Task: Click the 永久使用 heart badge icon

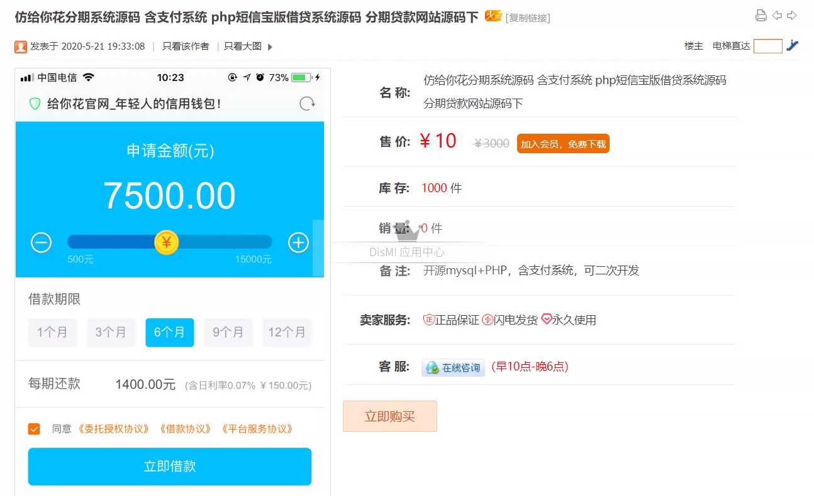Action: coord(546,319)
